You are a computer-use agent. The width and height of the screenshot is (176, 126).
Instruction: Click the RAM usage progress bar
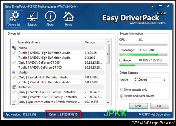pos(143,54)
